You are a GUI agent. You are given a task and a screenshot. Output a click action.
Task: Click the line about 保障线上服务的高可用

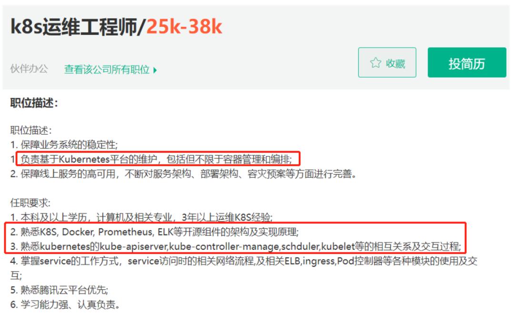click(183, 174)
